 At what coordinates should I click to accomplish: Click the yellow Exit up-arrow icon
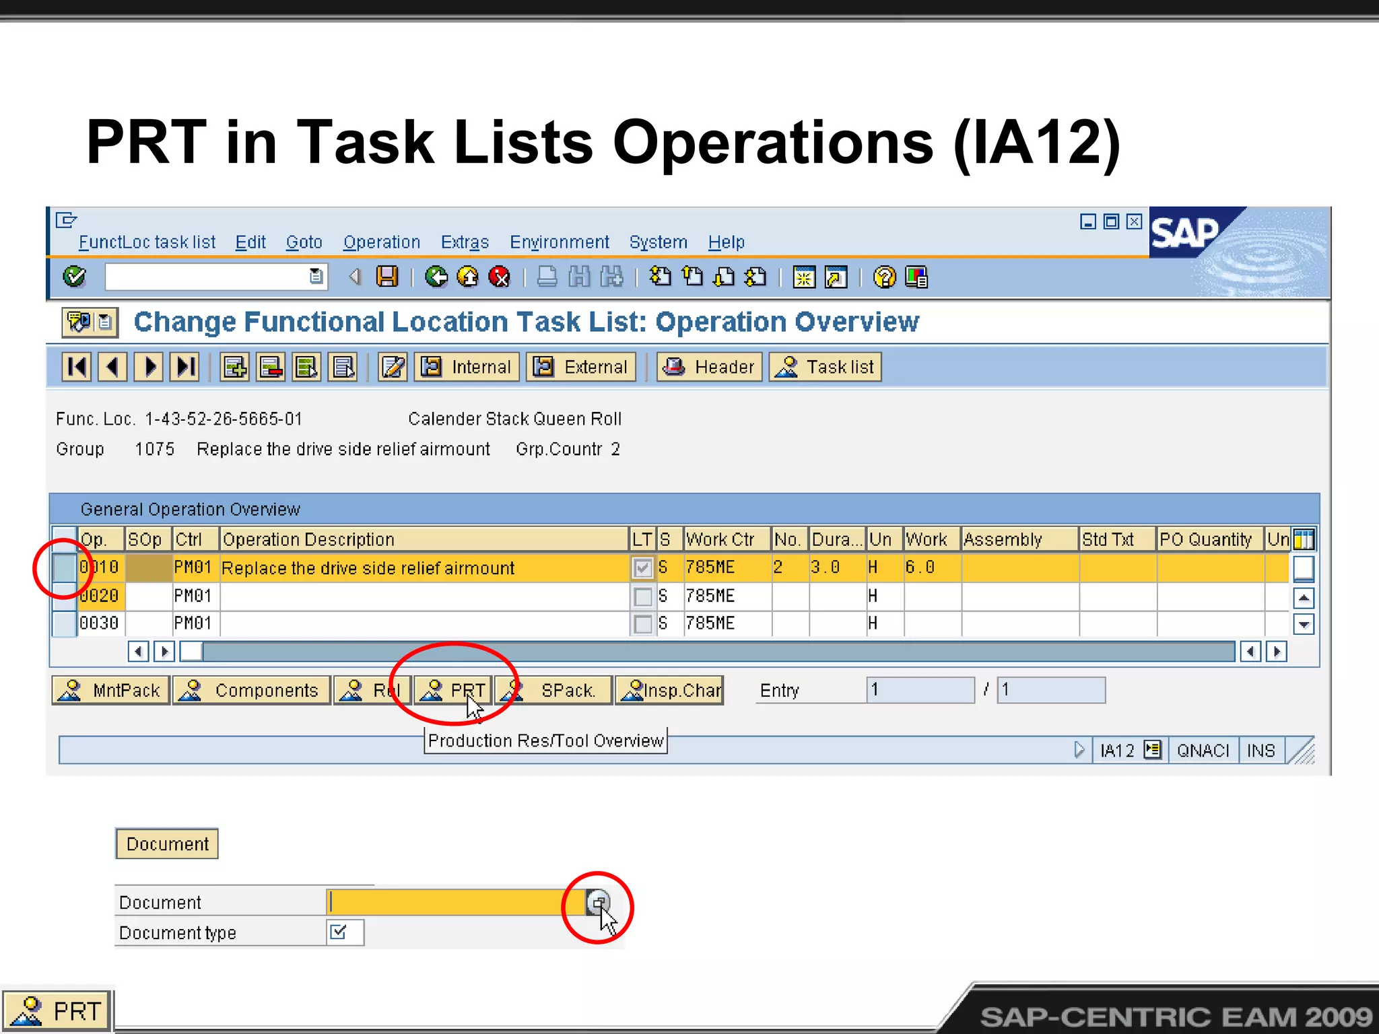tap(468, 277)
